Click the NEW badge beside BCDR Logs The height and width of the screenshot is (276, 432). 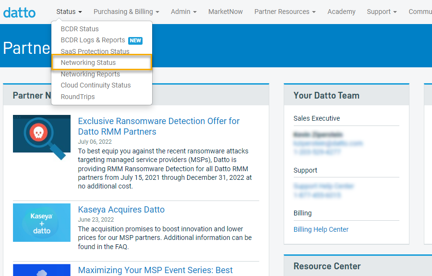pyautogui.click(x=135, y=40)
